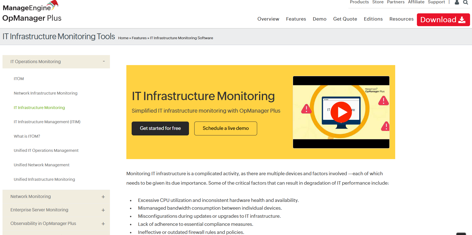
Task: Click the Mismanaged bandwidth consumption bullet text
Action: [210, 208]
